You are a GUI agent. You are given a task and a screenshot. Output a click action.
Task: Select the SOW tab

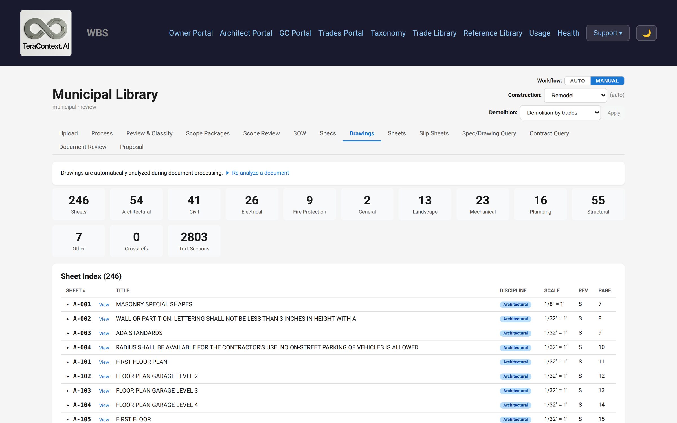point(300,133)
